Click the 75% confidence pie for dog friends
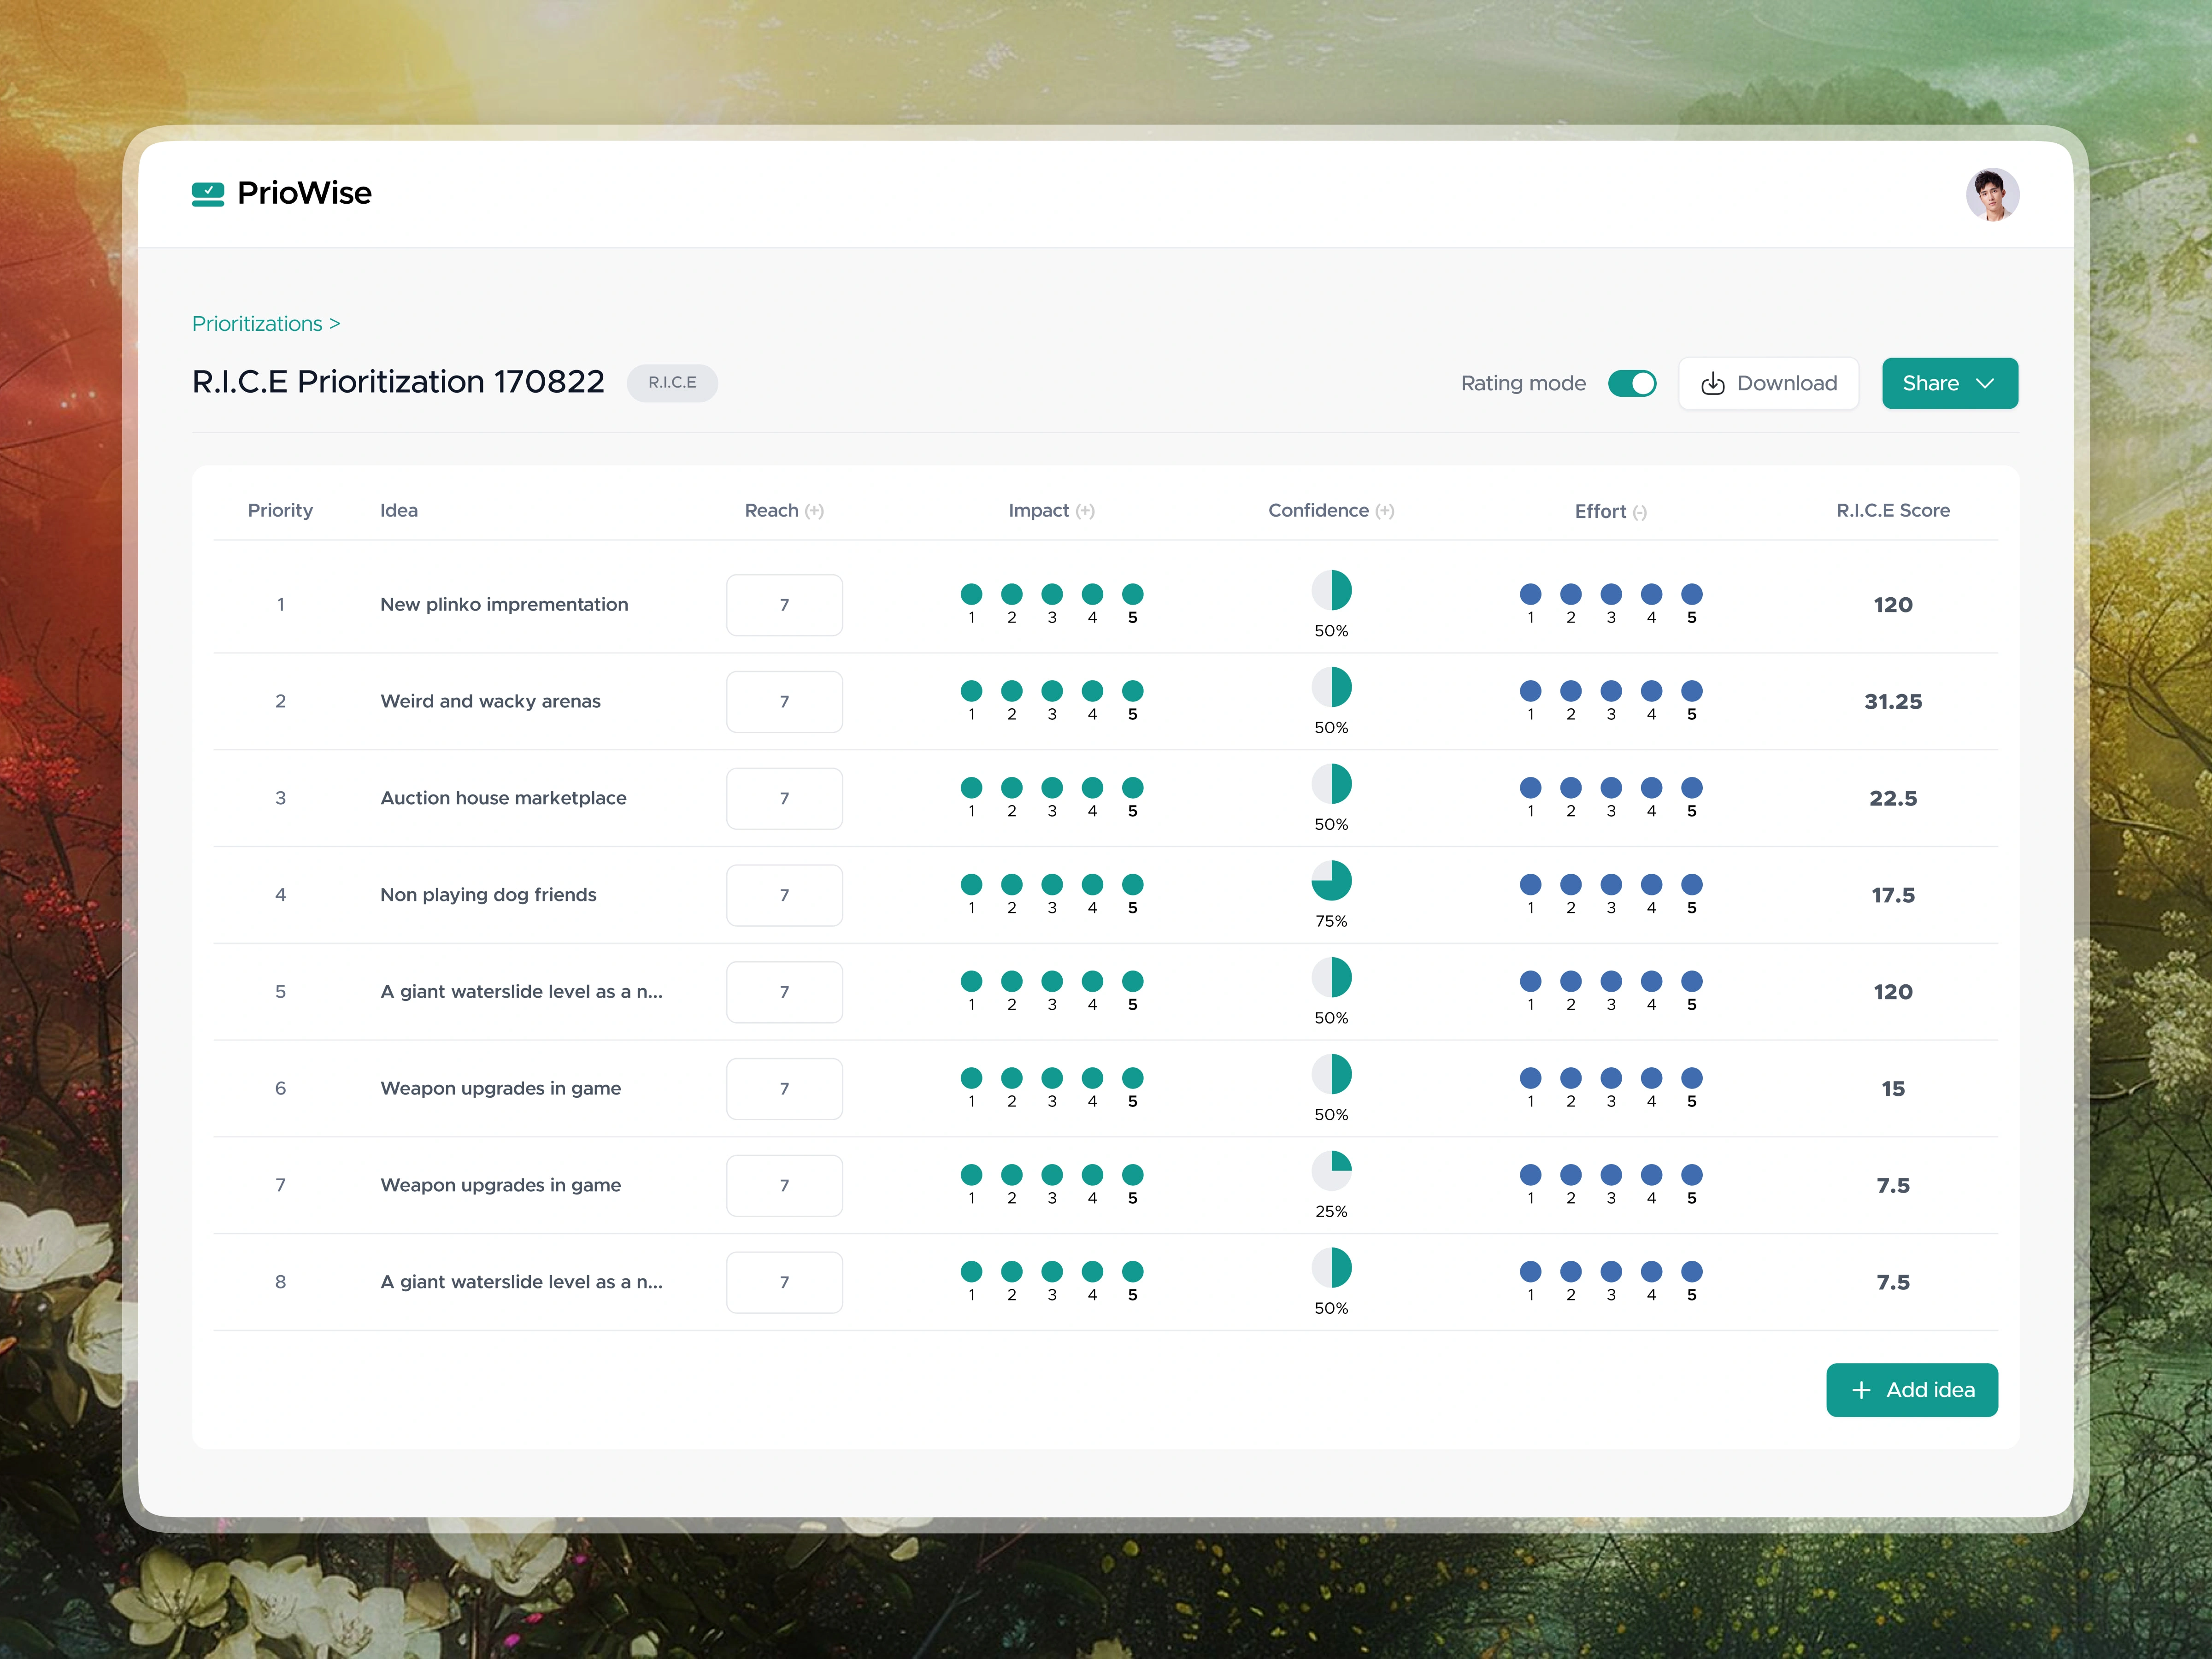Screen dimensions: 2212x1659 [x=1331, y=881]
